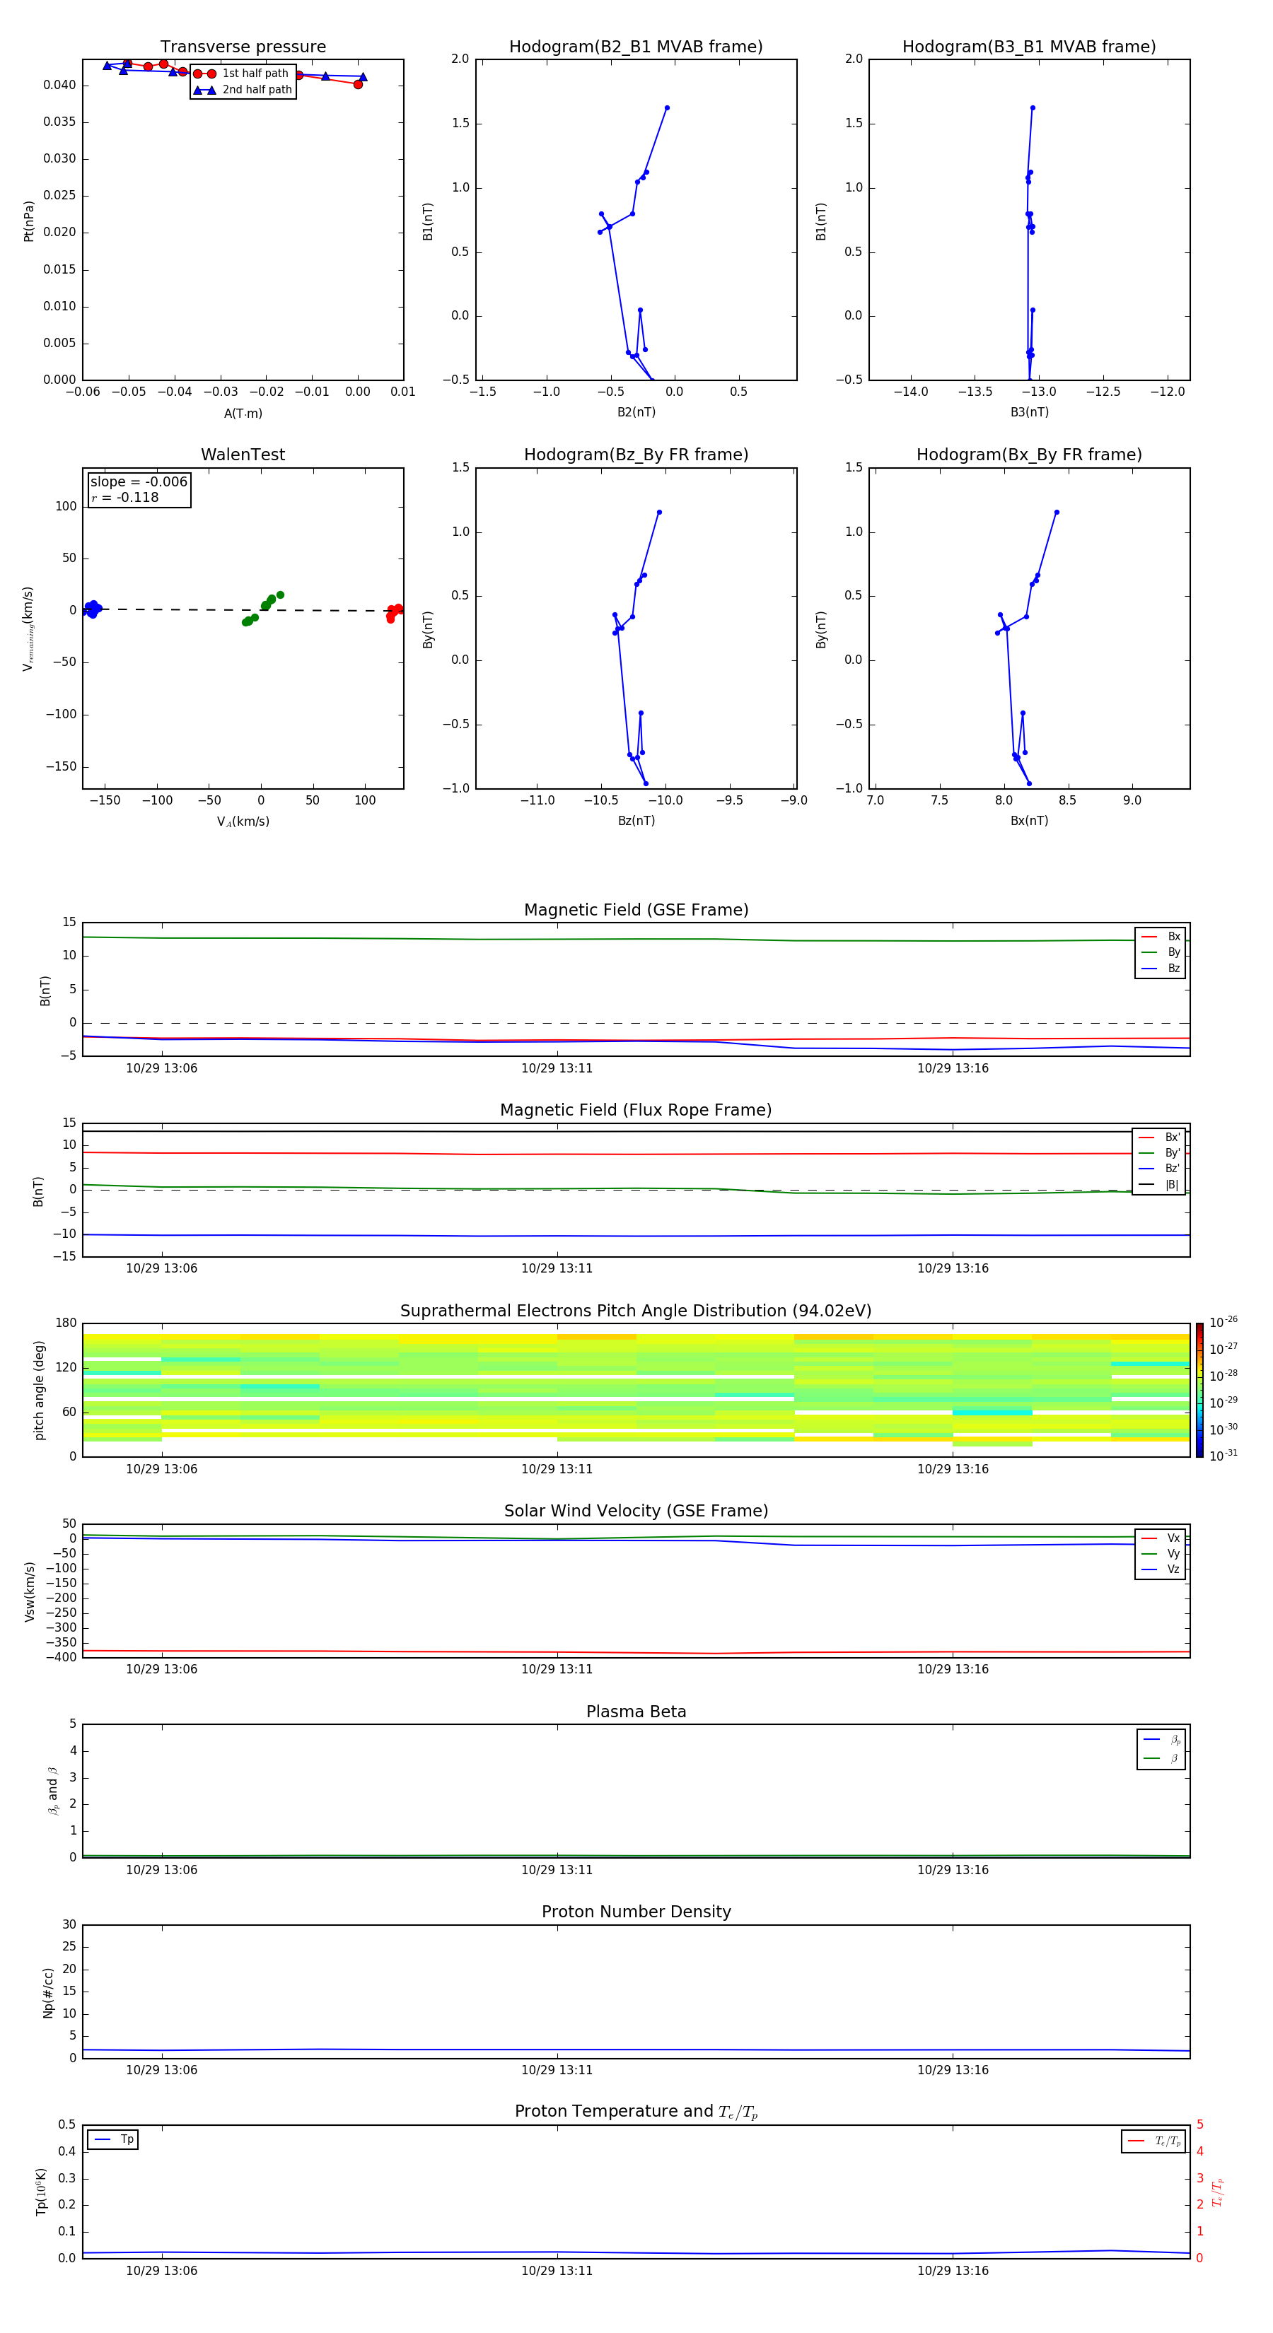The height and width of the screenshot is (2333, 1273).
Task: Click the Suprathermal Electrons Pitch Angle Distribution title
Action: (636, 1311)
